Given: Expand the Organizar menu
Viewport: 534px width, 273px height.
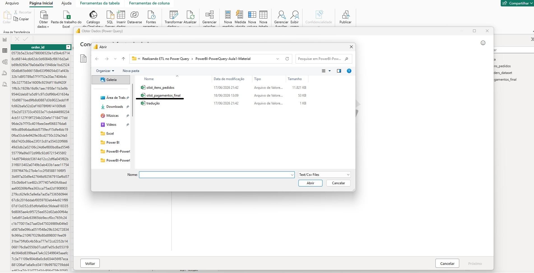Looking at the screenshot, I should (105, 71).
